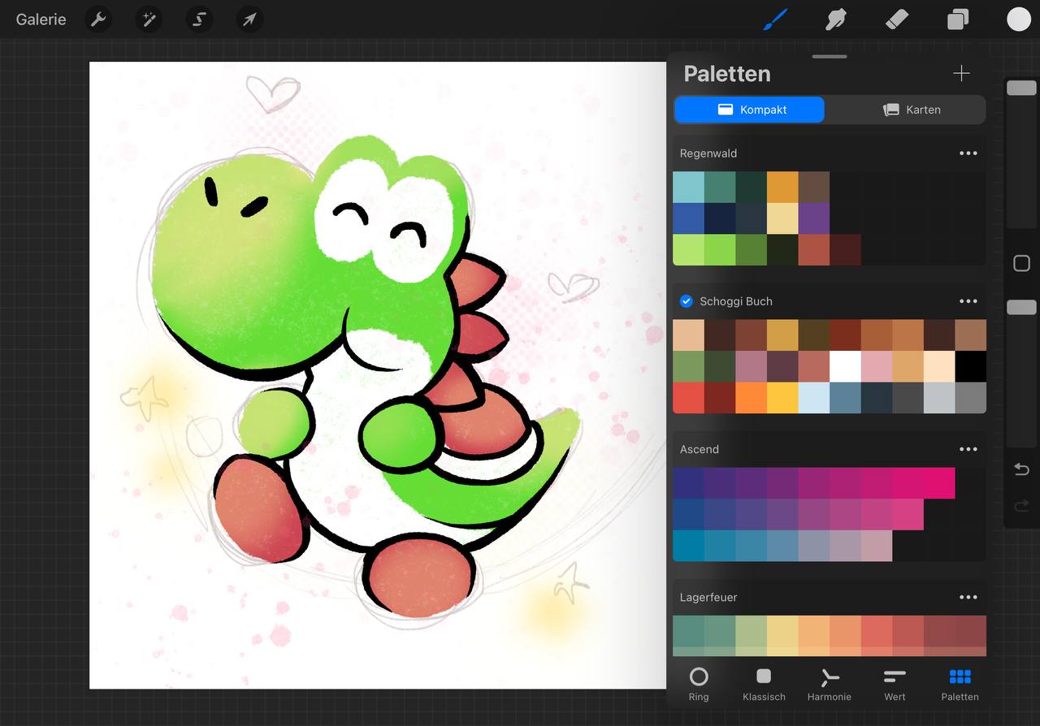1040x726 pixels.
Task: Open the Ascend palette options menu
Action: tap(968, 449)
